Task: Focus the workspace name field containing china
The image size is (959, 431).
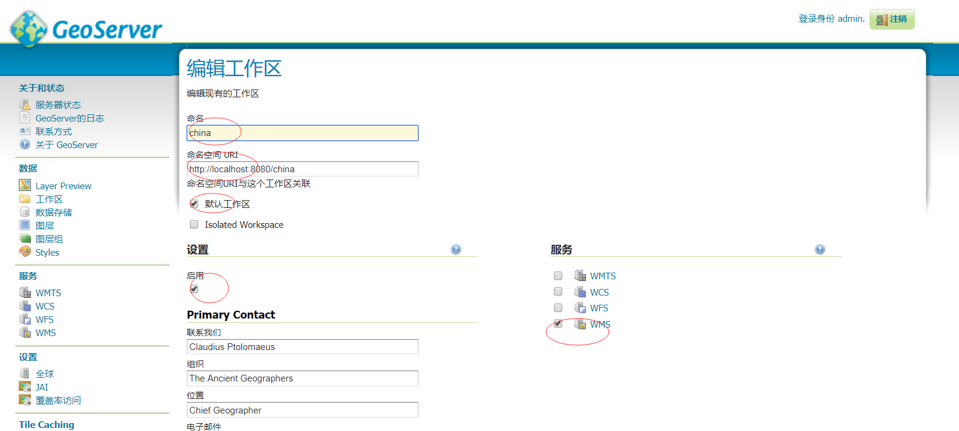Action: (x=302, y=133)
